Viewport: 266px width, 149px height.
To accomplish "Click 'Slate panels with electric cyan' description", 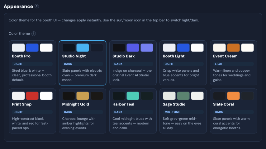I will (82, 75).
